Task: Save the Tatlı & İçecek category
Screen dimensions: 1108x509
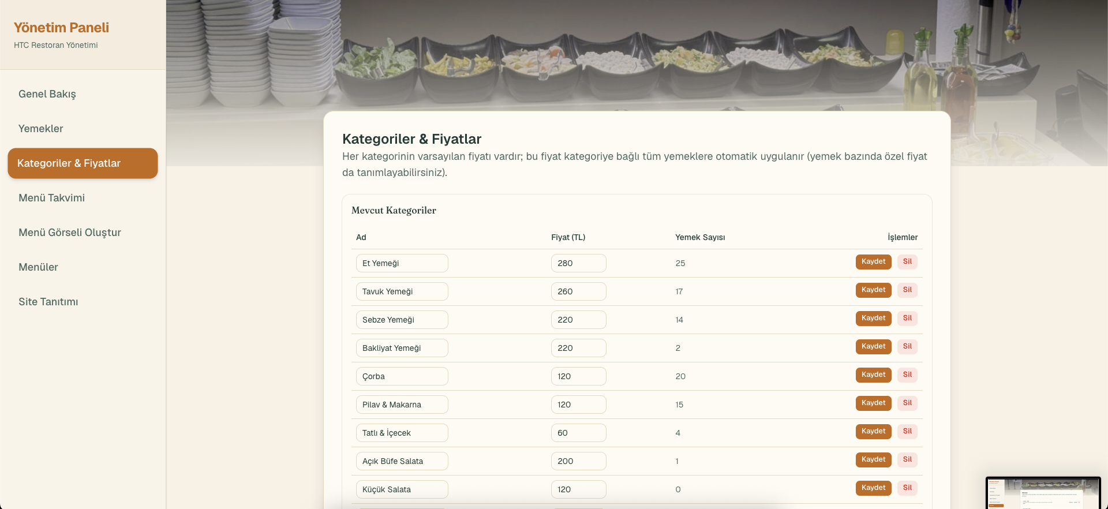Action: (873, 432)
